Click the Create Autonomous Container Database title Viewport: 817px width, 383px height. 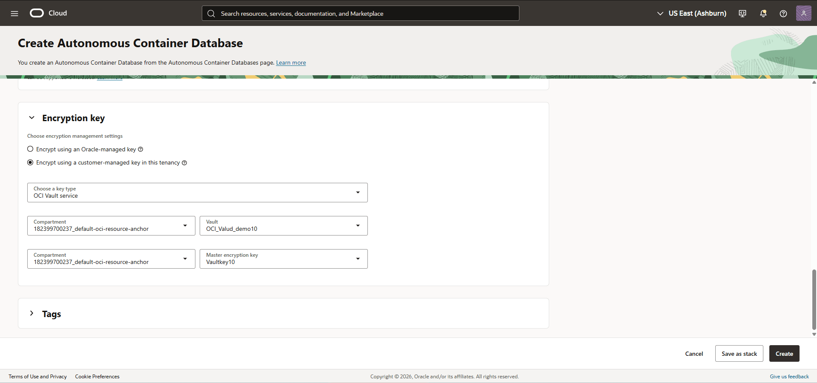(x=130, y=43)
